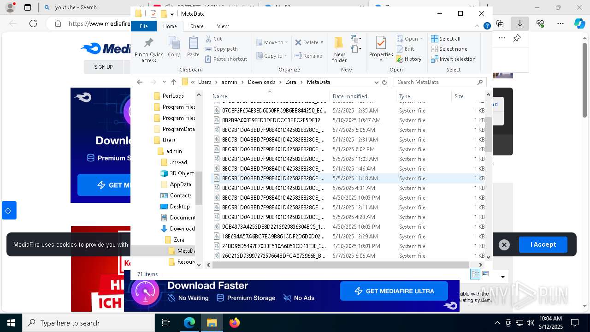Viewport: 590px width, 332px height.
Task: Click the Paste clipboard icon
Action: pos(193,47)
